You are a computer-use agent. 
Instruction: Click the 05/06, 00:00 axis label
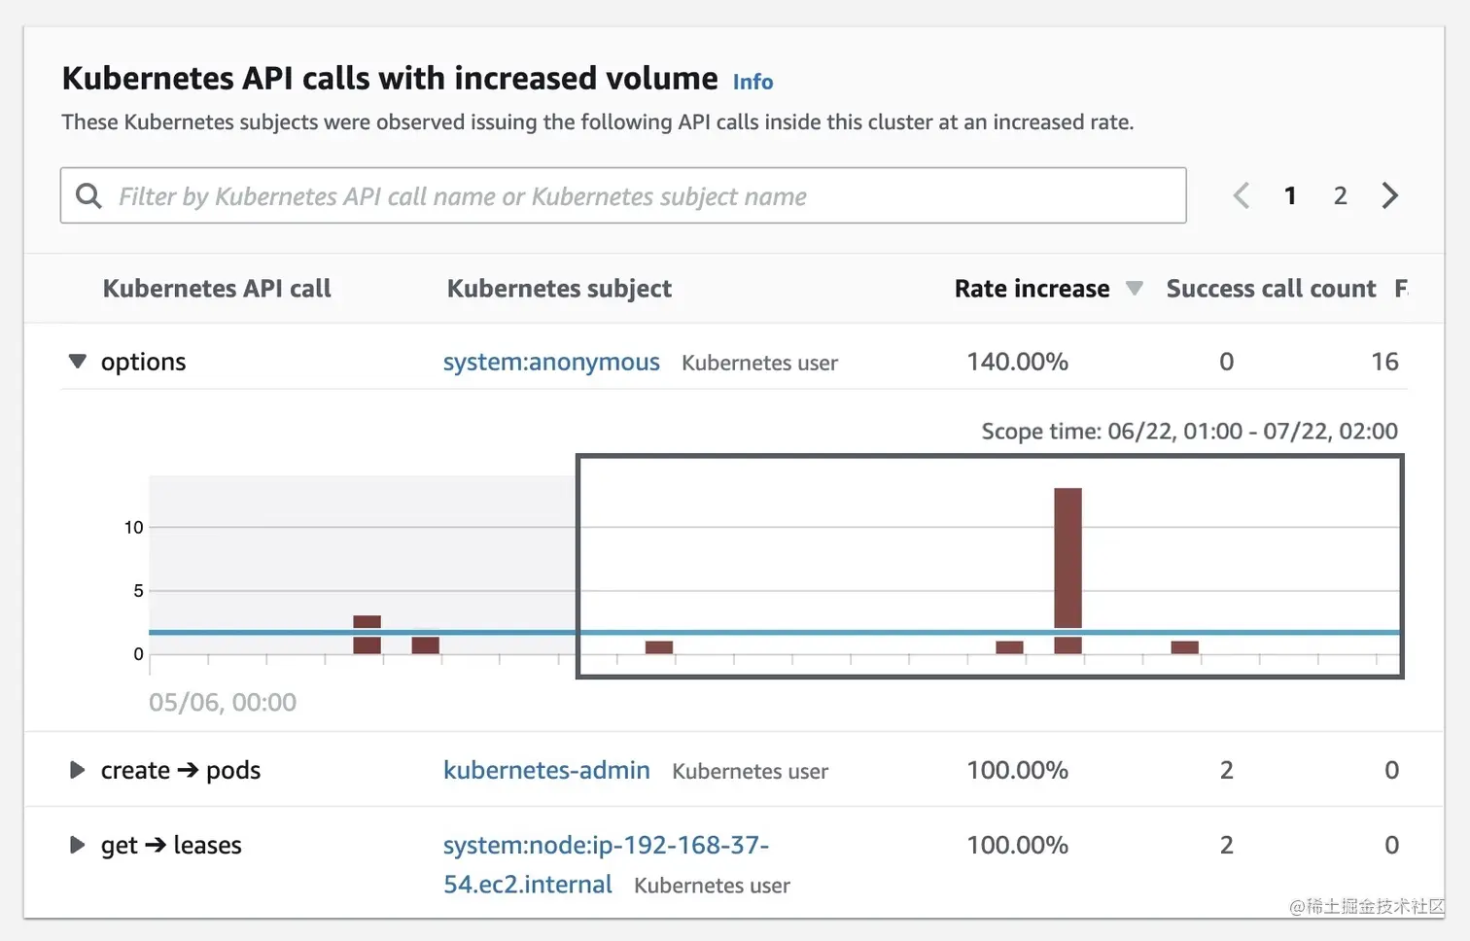coord(223,702)
